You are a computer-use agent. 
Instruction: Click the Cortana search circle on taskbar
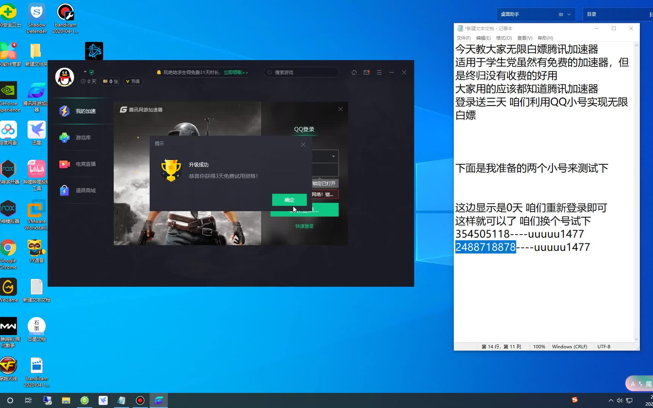(x=10, y=400)
